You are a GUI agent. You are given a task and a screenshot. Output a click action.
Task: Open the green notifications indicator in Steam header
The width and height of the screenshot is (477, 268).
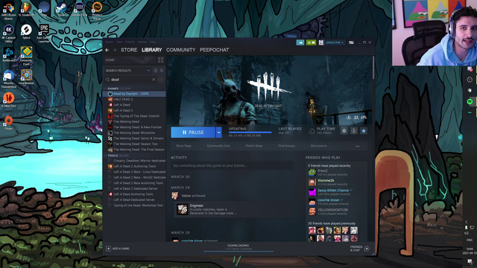pyautogui.click(x=311, y=42)
